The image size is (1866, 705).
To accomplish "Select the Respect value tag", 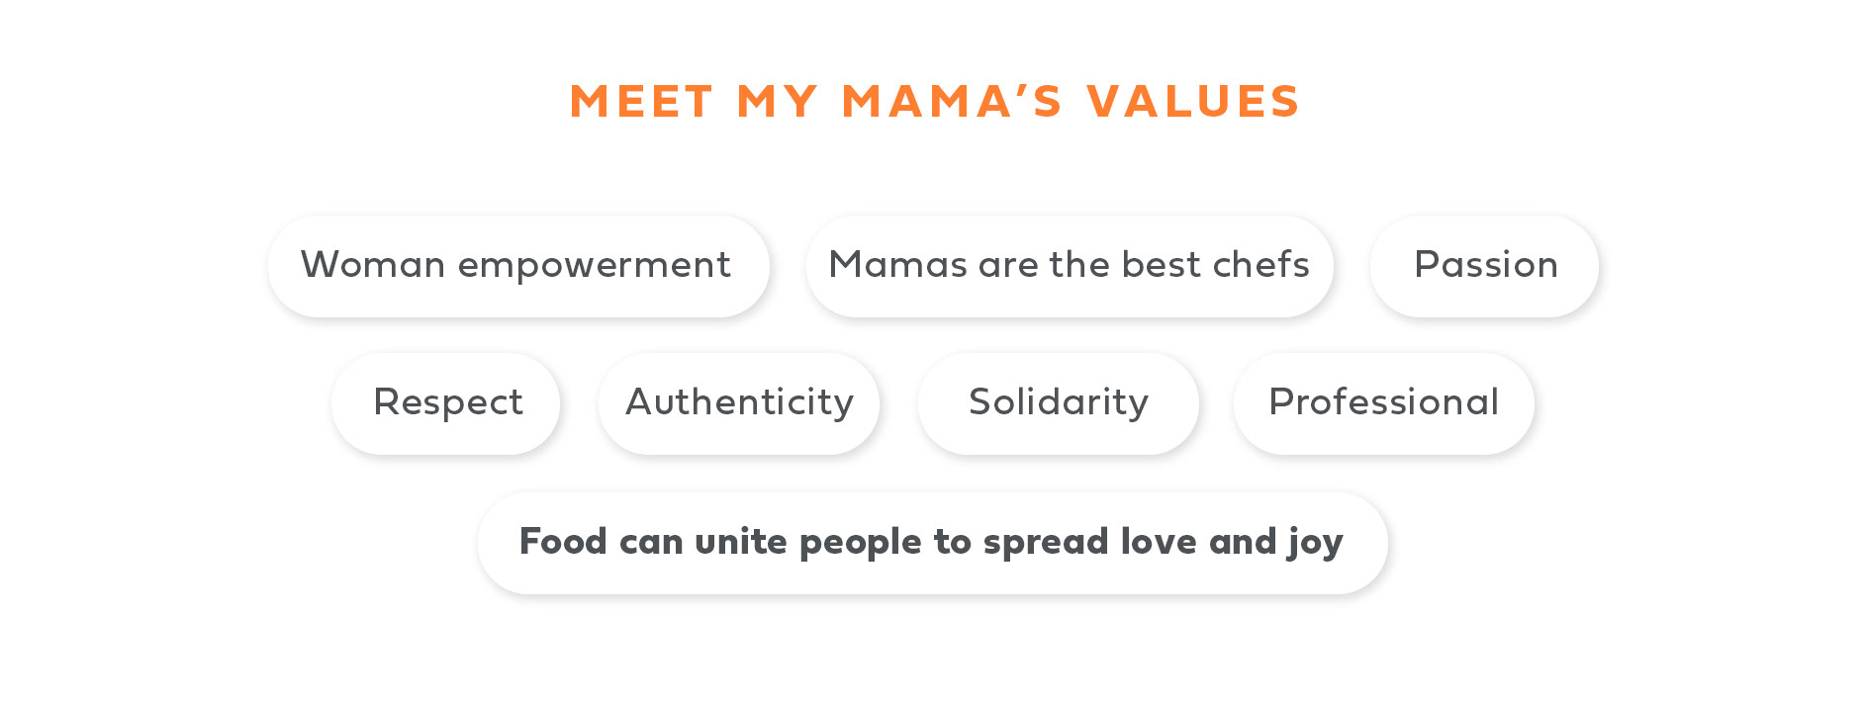I will [x=446, y=403].
